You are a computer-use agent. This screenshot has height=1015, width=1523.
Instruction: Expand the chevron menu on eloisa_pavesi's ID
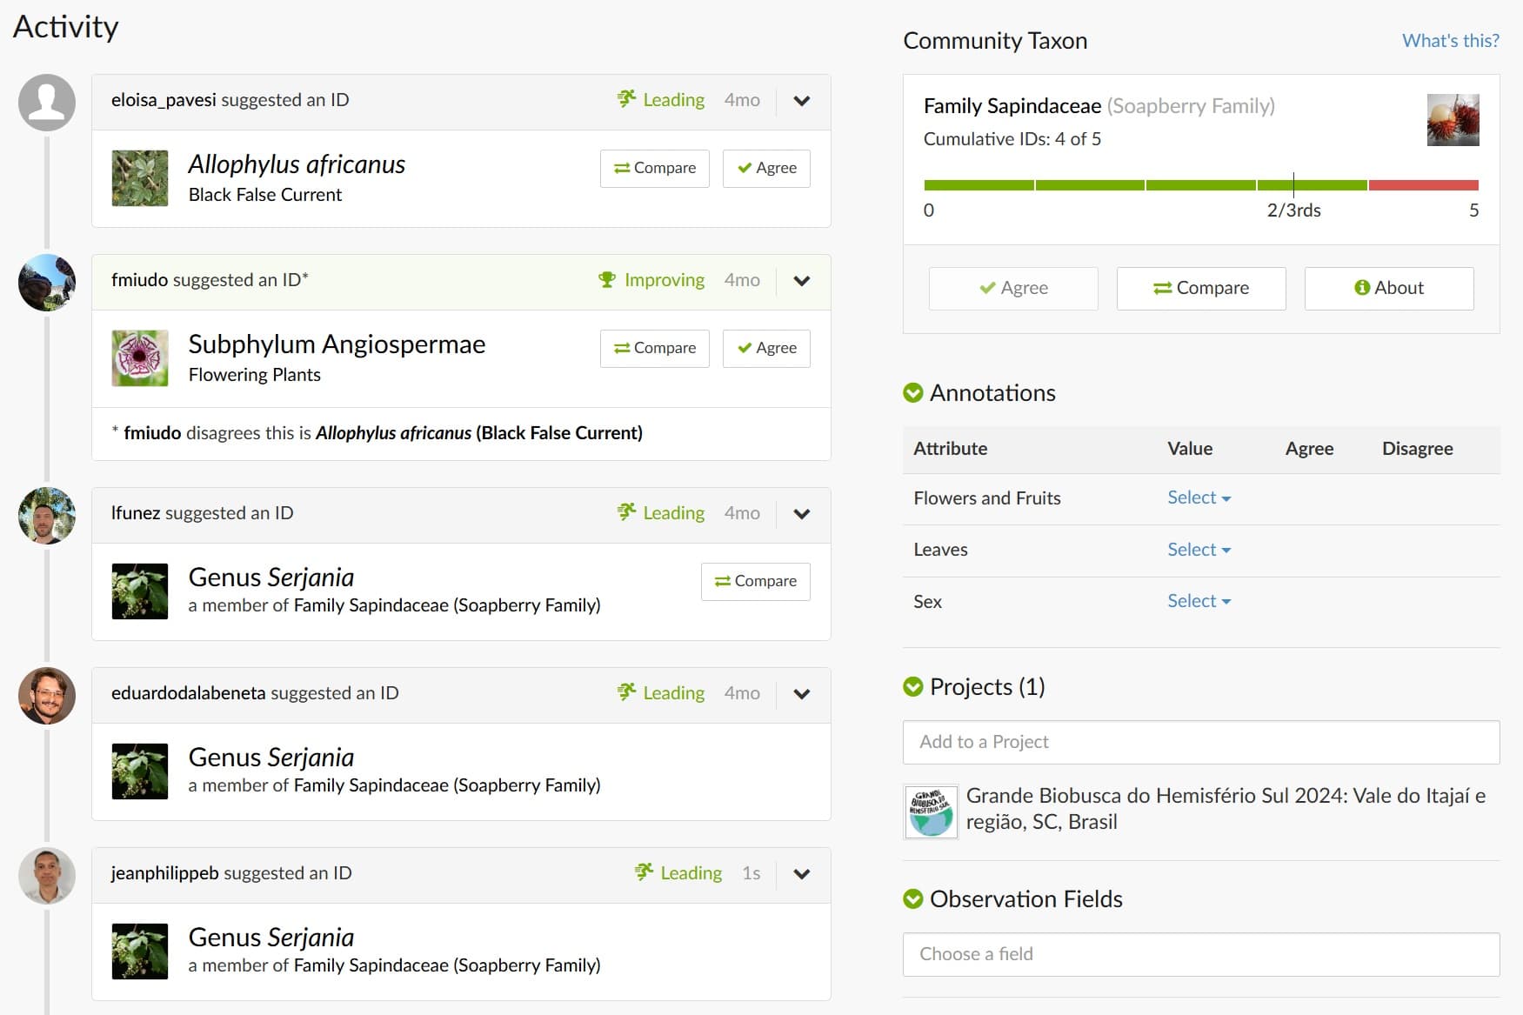pos(802,101)
